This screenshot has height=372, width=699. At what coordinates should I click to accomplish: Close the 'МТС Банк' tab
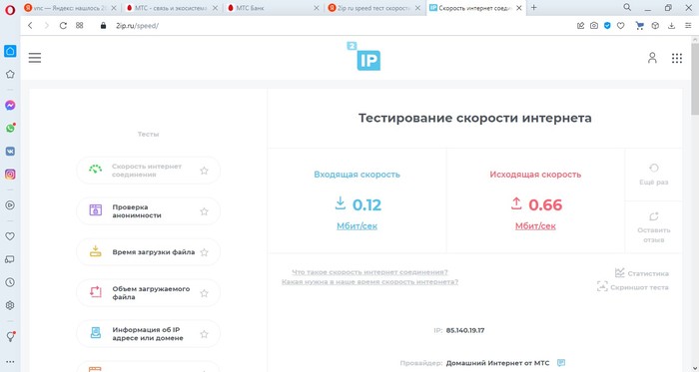pyautogui.click(x=317, y=8)
